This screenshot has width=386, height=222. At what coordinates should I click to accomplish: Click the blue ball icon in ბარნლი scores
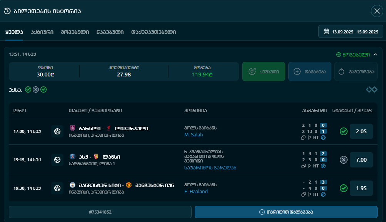click(323, 138)
